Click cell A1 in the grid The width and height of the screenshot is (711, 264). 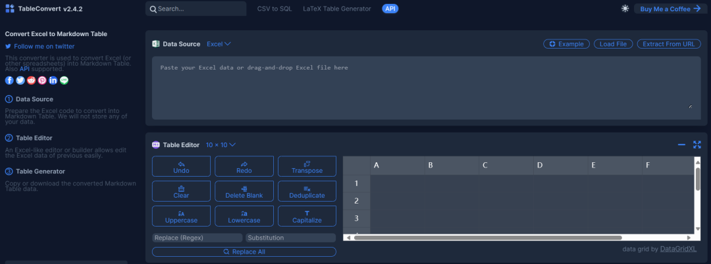click(398, 183)
